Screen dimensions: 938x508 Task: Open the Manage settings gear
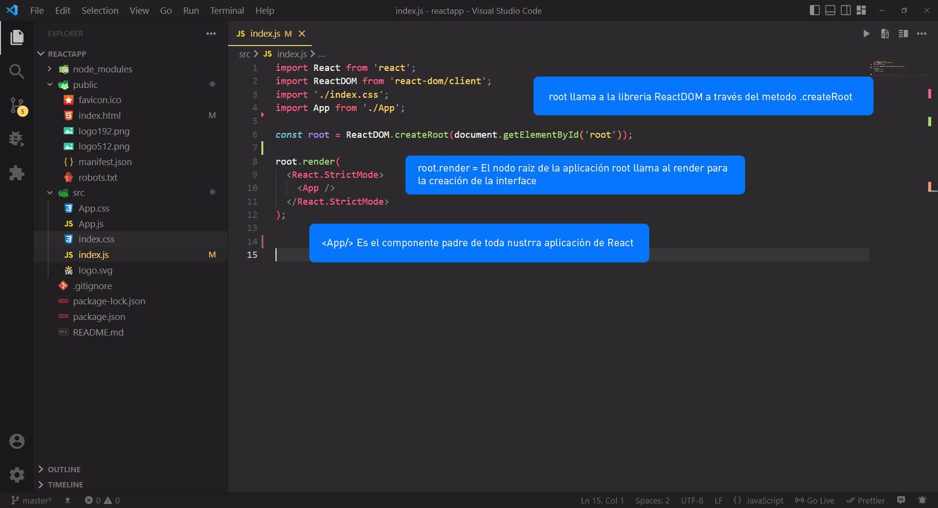17,475
